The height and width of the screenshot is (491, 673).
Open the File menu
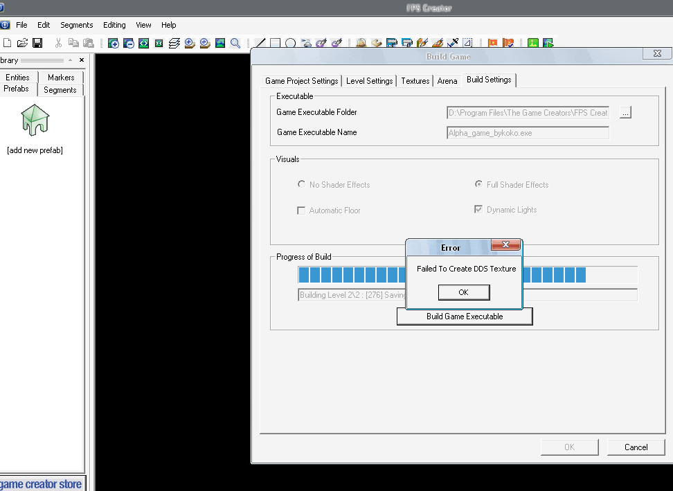21,25
